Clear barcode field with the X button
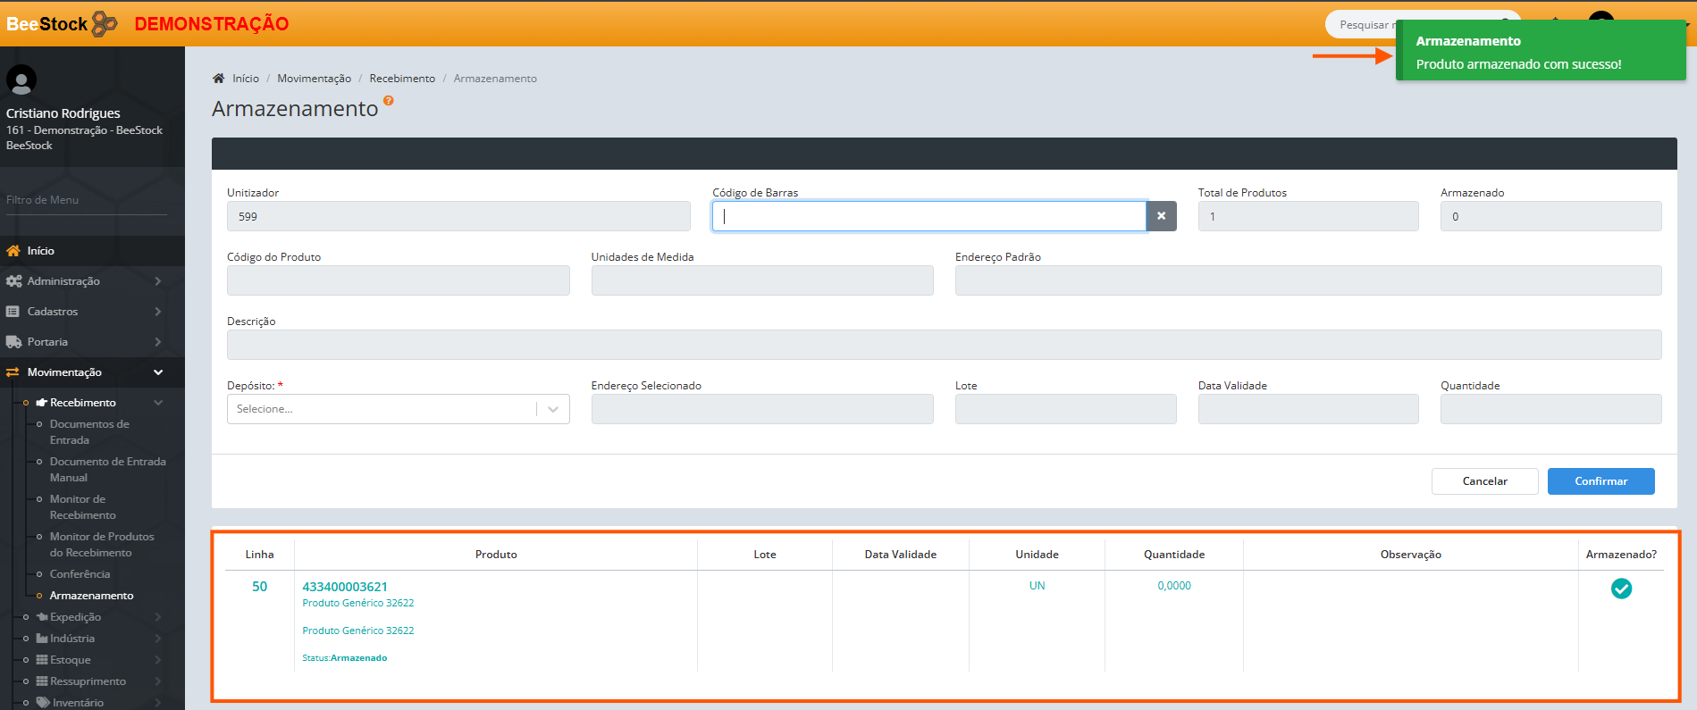Screen dimensions: 1697x710 pos(1161,216)
